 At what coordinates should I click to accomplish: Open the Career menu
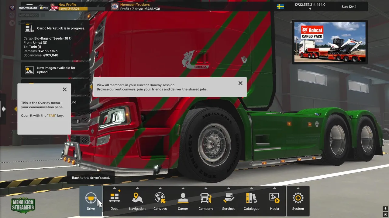pos(183,201)
